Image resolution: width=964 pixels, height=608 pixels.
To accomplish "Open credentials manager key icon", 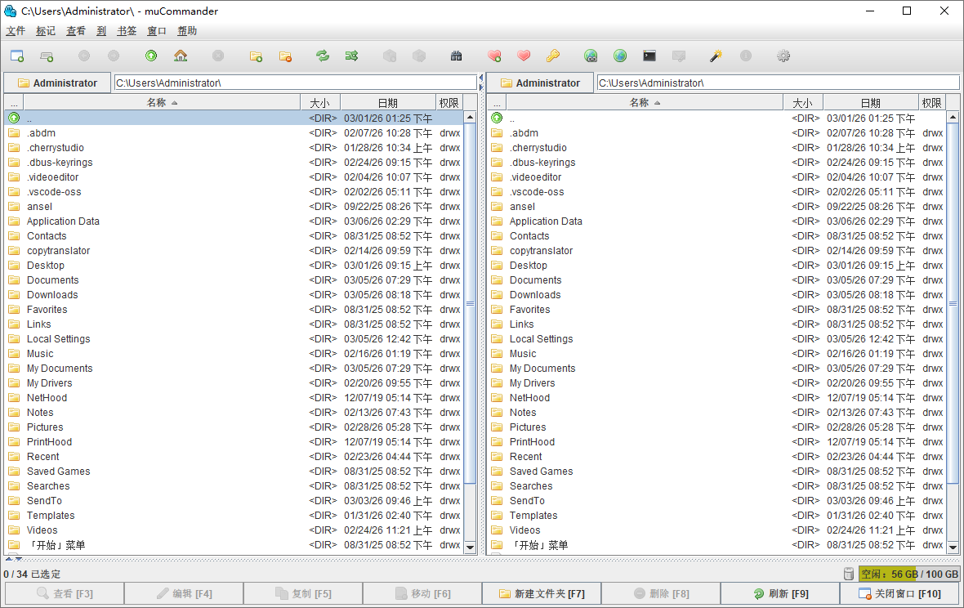I will [x=553, y=56].
